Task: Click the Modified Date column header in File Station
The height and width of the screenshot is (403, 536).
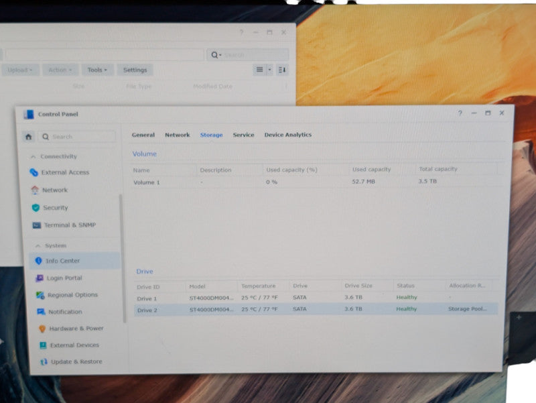Action: click(x=212, y=87)
